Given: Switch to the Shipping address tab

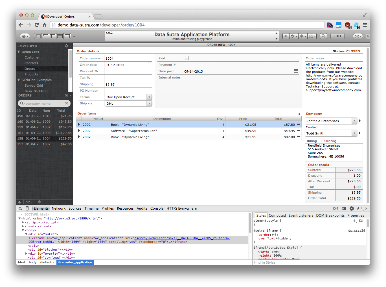Looking at the screenshot, I should (x=330, y=141).
